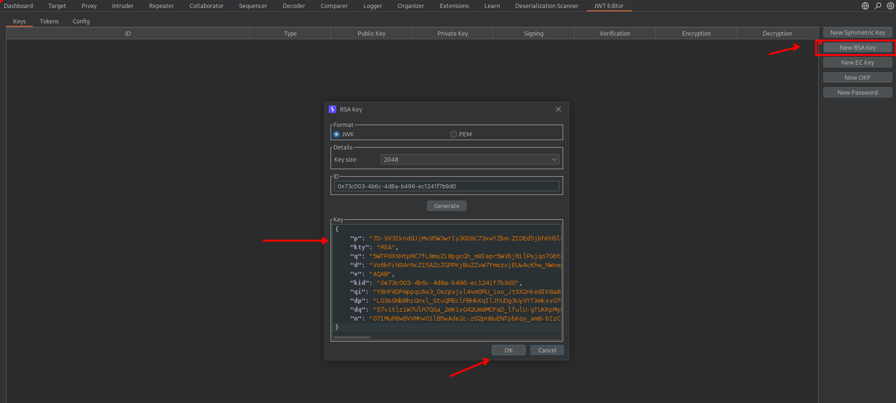The height and width of the screenshot is (403, 896).
Task: Click the RSA Key dialog lightning icon
Action: point(332,109)
